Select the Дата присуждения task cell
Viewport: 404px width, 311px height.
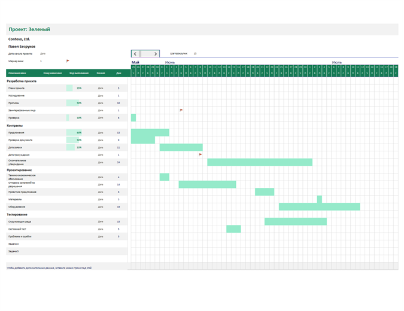coord(19,155)
